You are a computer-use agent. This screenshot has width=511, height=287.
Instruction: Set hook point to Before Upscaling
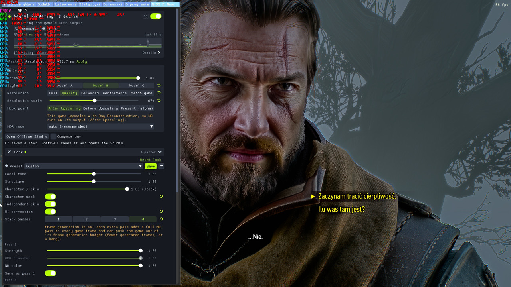pyautogui.click(x=101, y=108)
